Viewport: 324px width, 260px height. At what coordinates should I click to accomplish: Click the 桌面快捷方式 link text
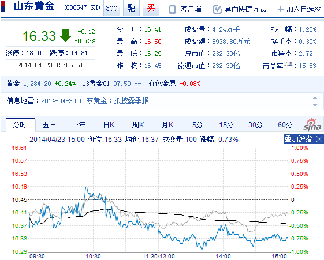click(x=245, y=9)
